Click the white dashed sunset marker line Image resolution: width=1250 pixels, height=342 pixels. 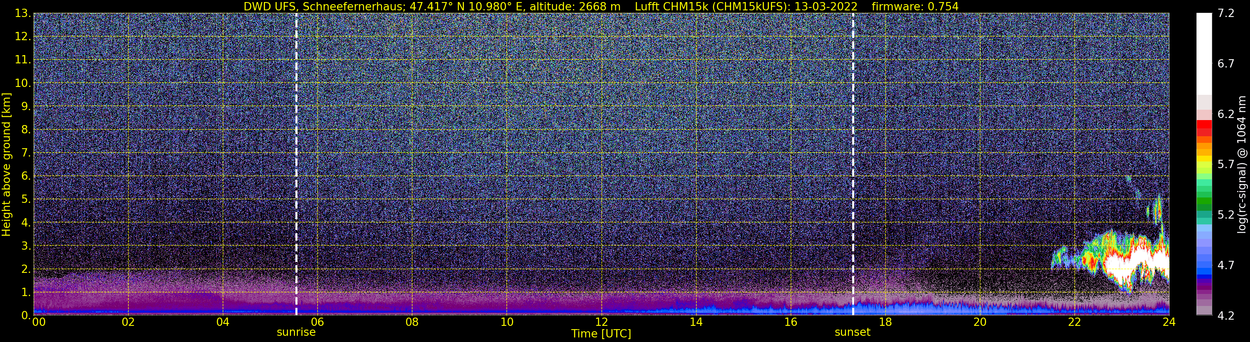[x=853, y=164]
